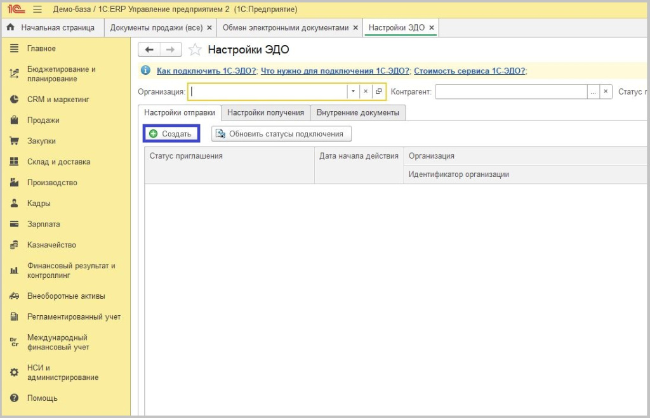Click the forward arrow navigation button
The width and height of the screenshot is (650, 418).
click(170, 49)
